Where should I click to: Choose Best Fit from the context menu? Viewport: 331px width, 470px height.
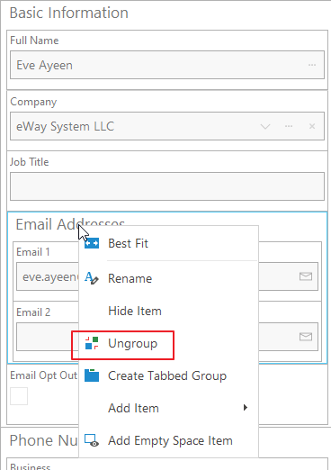coord(168,243)
